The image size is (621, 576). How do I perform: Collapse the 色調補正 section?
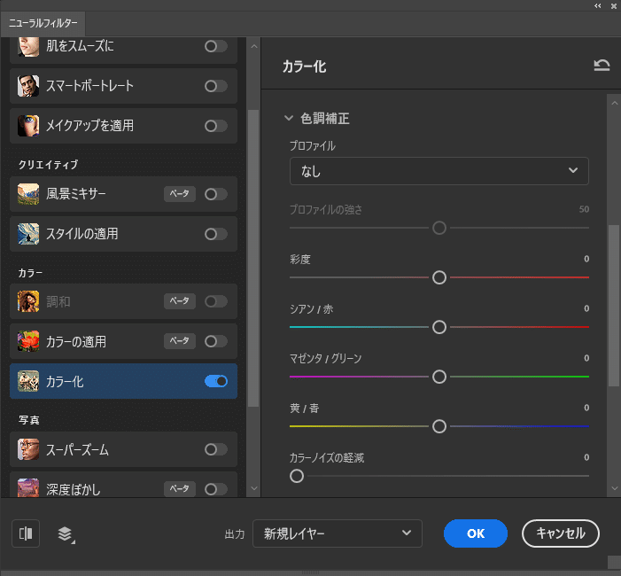coord(289,118)
